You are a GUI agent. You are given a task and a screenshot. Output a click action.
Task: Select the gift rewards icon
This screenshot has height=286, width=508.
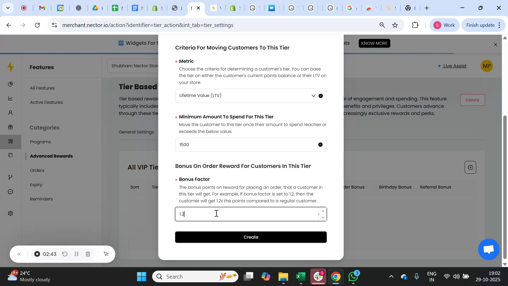click(x=10, y=127)
